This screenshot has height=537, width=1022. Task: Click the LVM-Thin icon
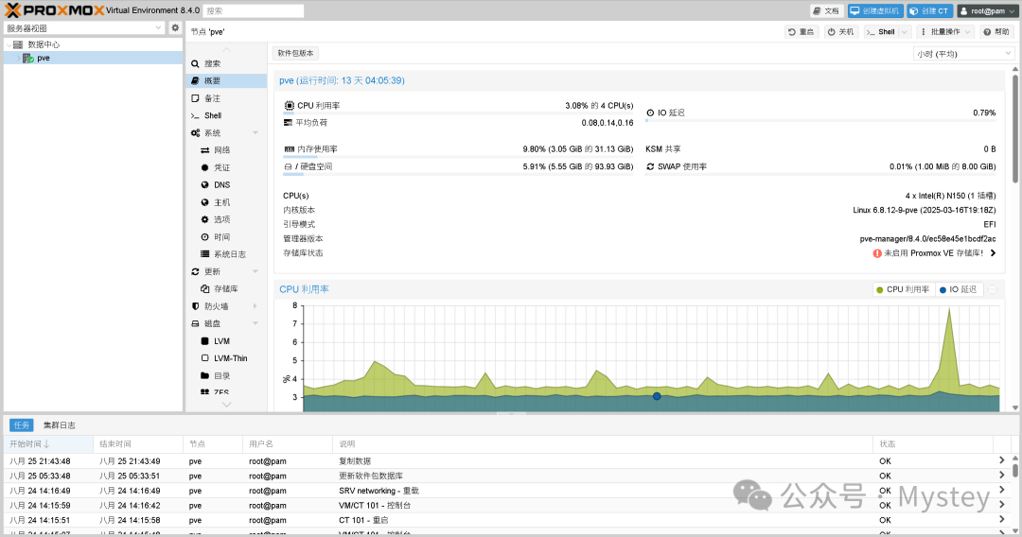(x=204, y=358)
